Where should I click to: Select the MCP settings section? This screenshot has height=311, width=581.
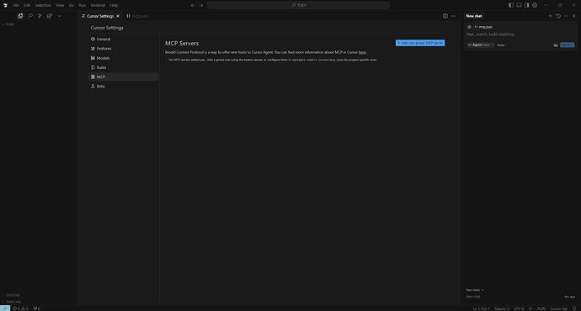coord(124,76)
